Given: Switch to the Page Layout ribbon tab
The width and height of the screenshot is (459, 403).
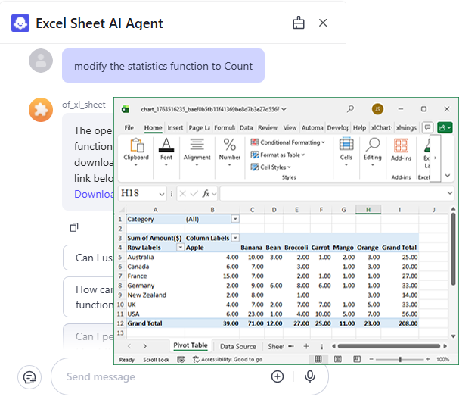Looking at the screenshot, I should [200, 127].
